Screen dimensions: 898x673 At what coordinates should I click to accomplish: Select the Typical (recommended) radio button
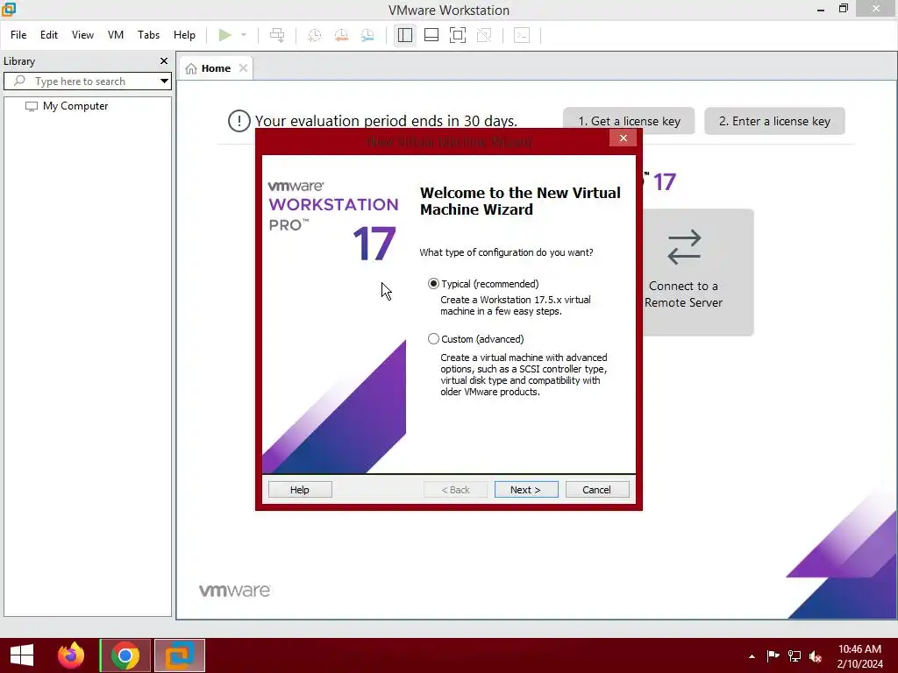point(433,284)
